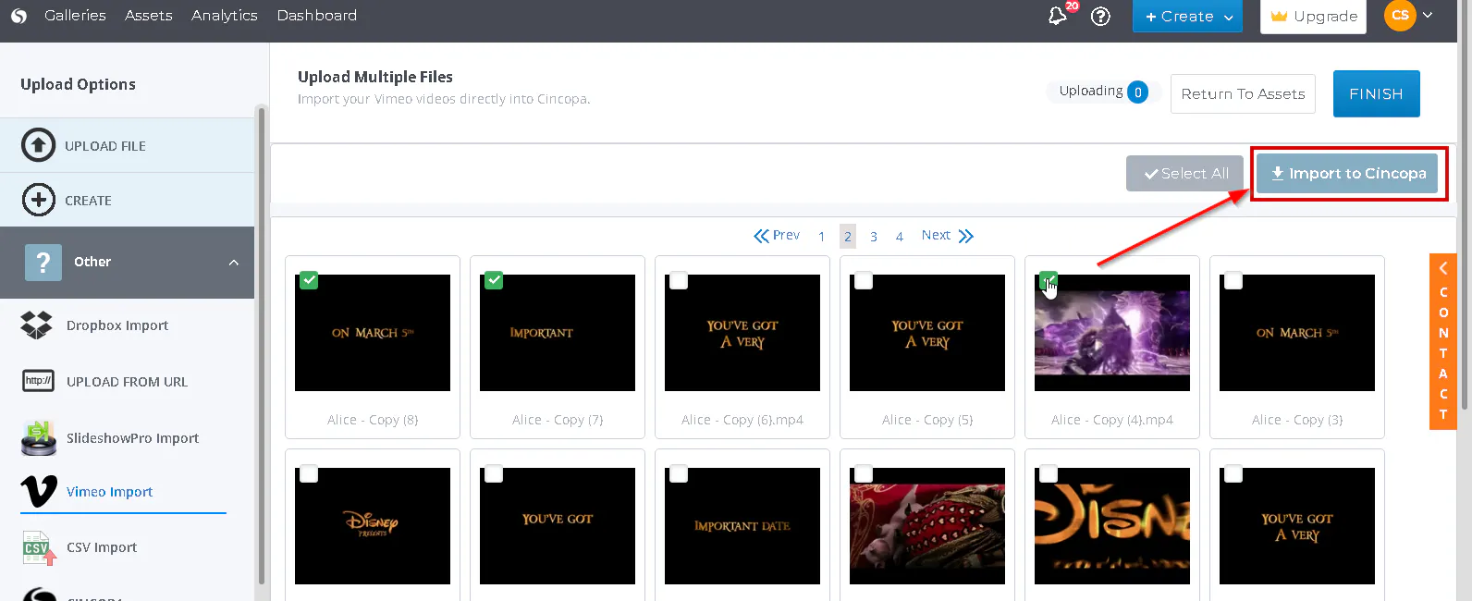
Task: Select CSV Import option
Action: coord(102,547)
